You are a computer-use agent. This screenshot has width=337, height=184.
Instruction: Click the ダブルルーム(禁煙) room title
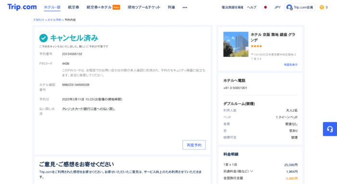(x=239, y=104)
